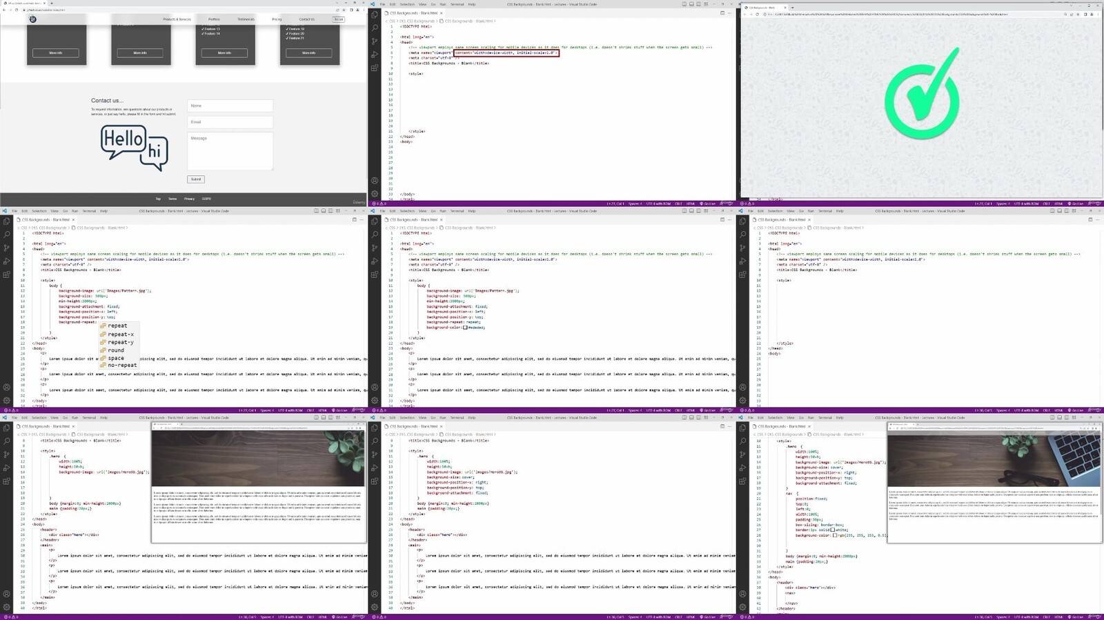Choose the "repeat-x" suggestion in the autocomplete list

pyautogui.click(x=119, y=334)
